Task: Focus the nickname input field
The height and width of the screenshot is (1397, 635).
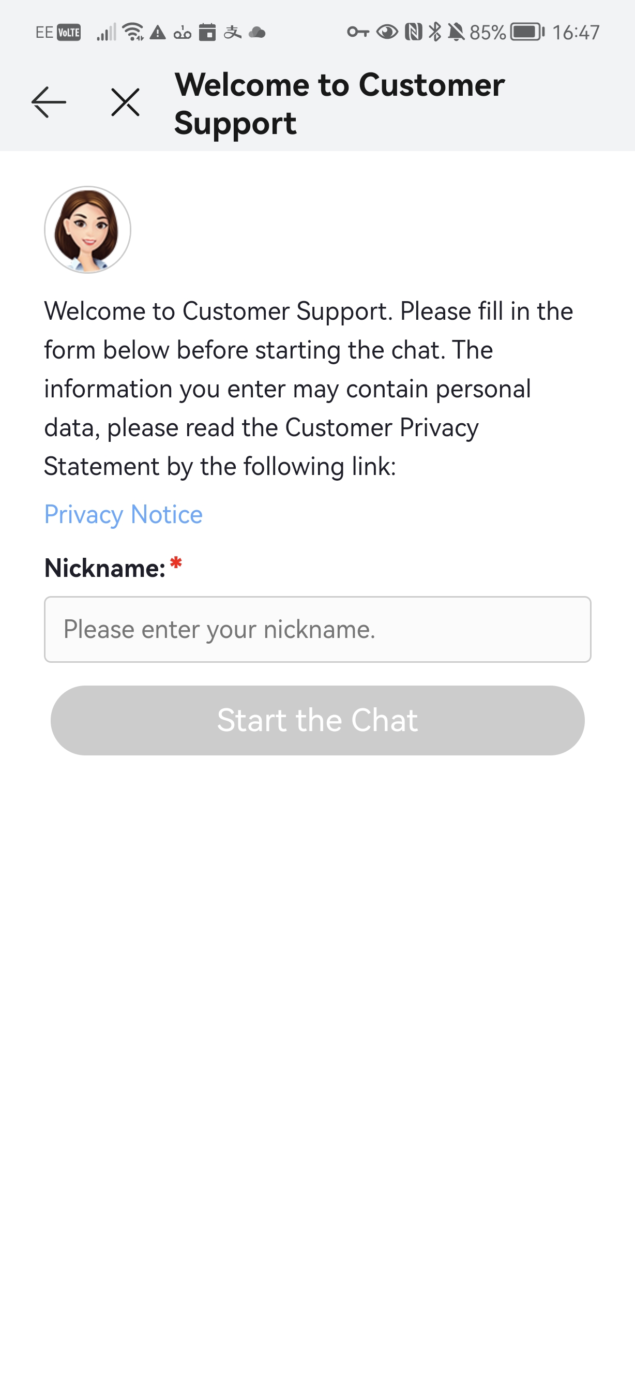Action: click(317, 629)
